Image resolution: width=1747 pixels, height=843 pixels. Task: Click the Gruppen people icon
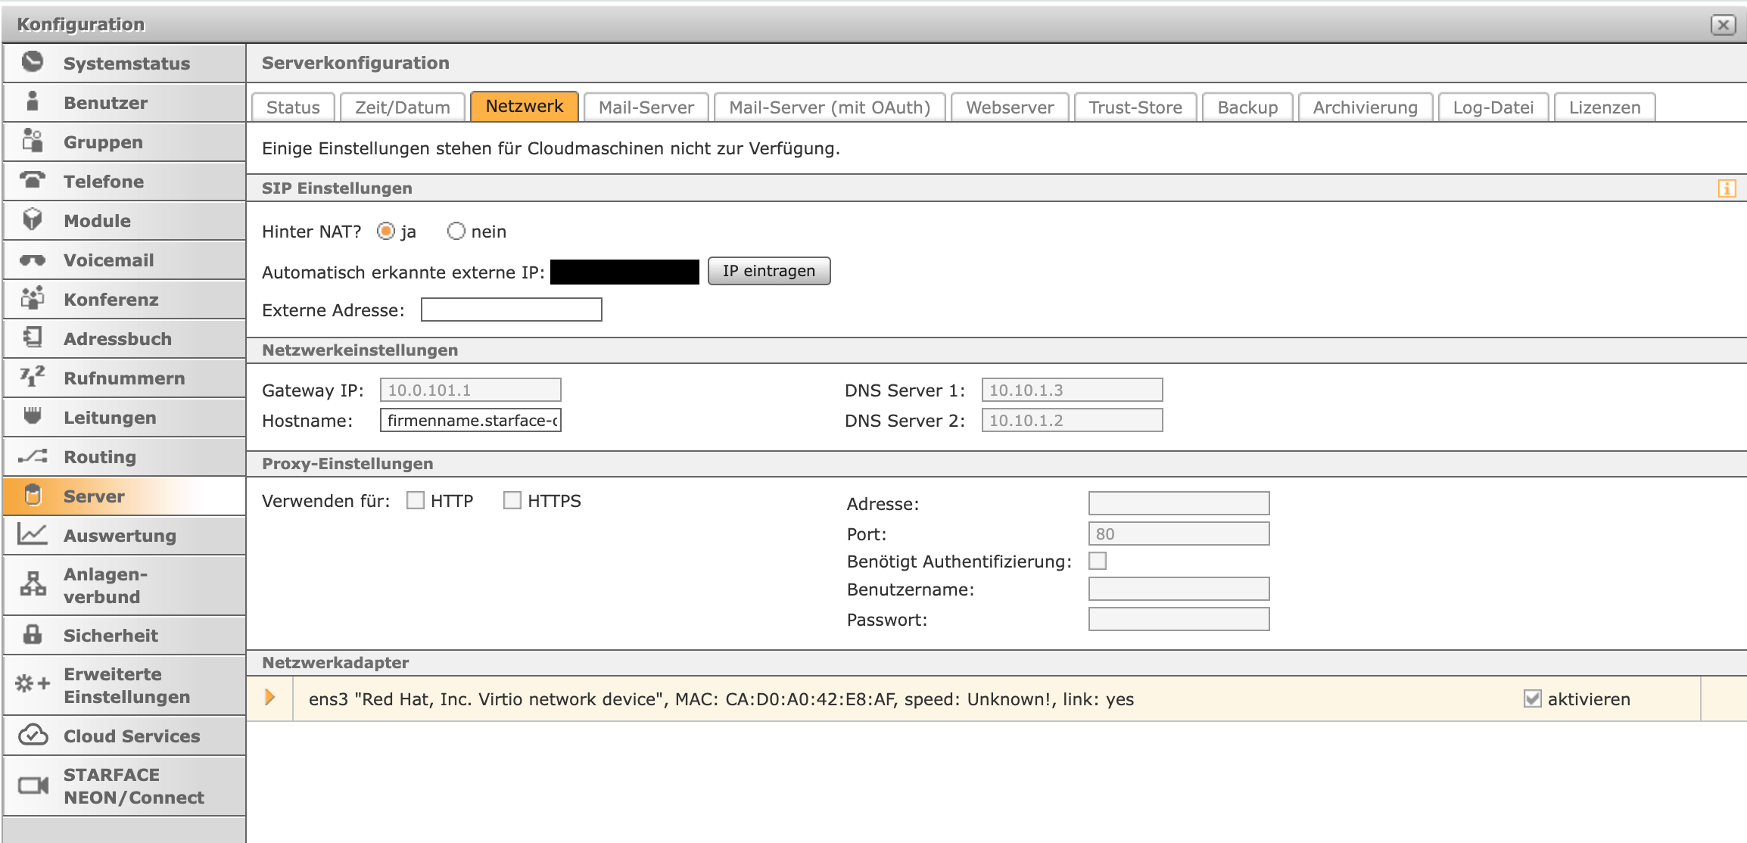click(33, 141)
